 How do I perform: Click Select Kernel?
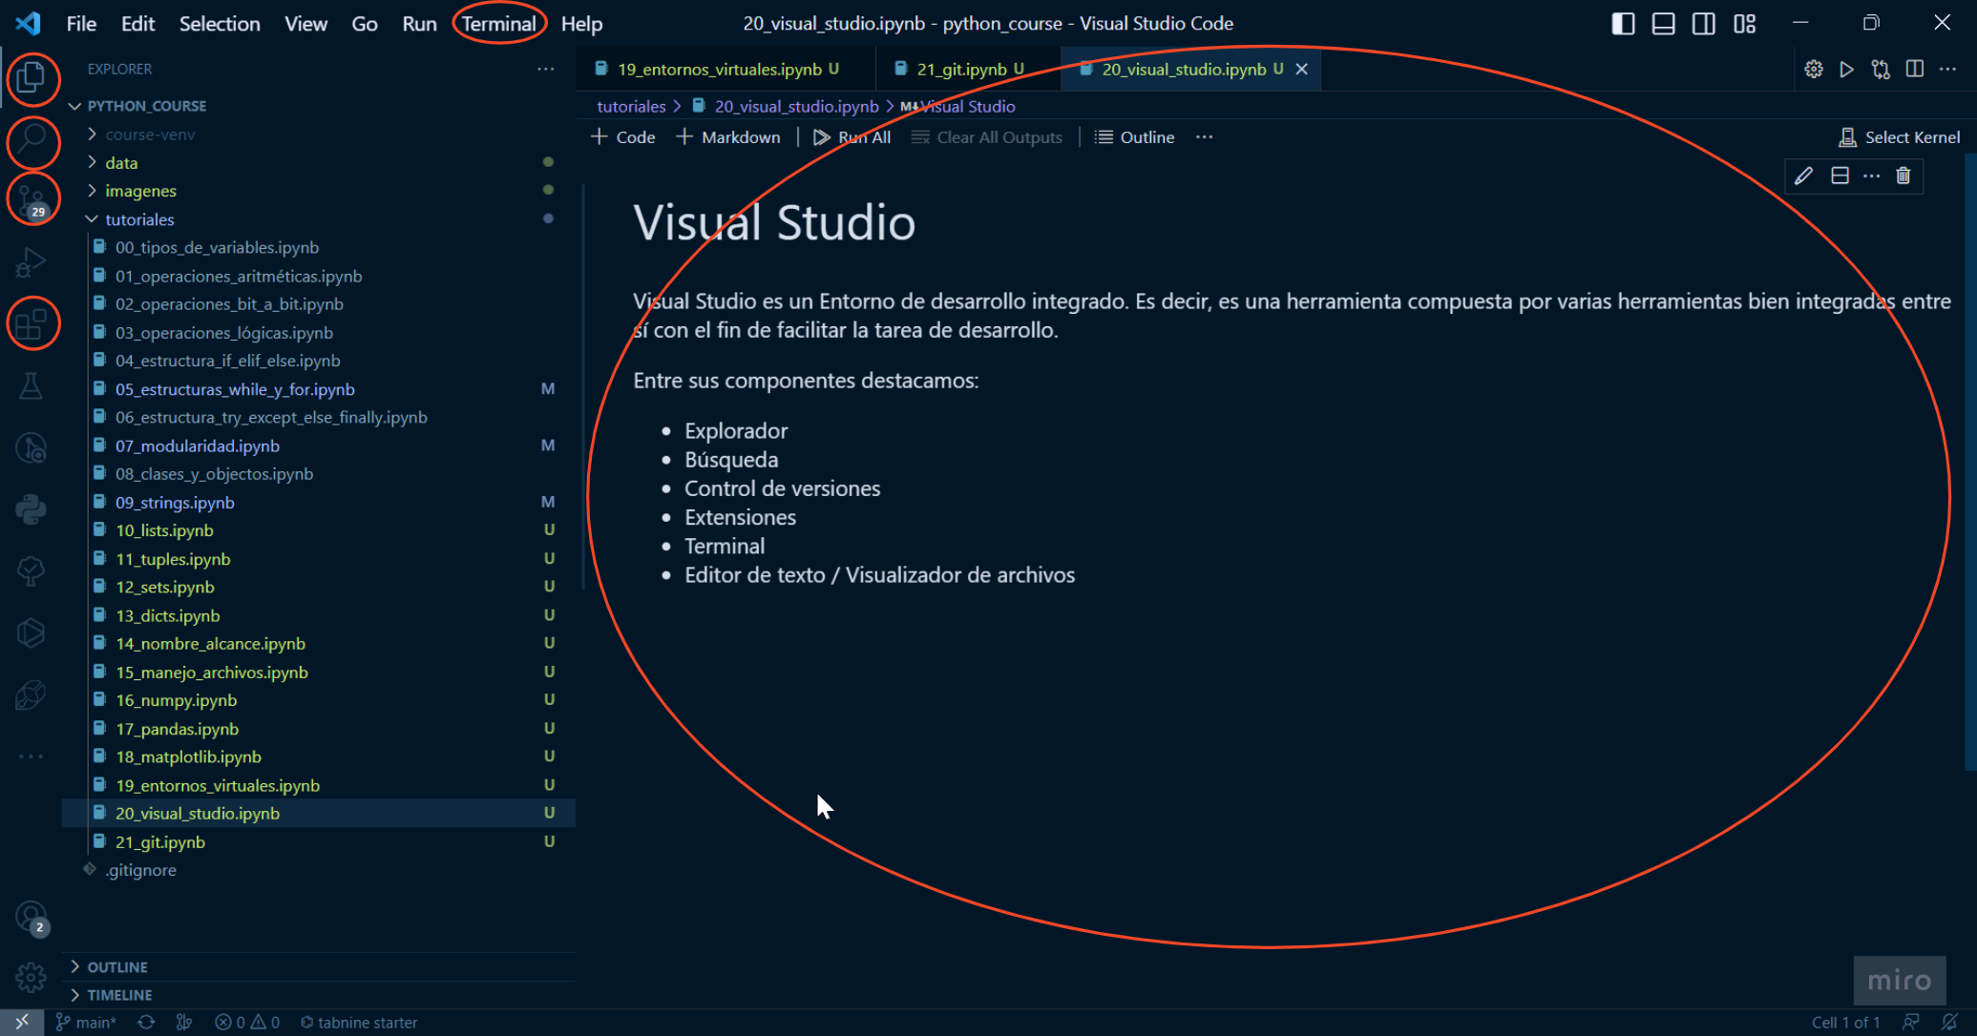pos(1900,137)
